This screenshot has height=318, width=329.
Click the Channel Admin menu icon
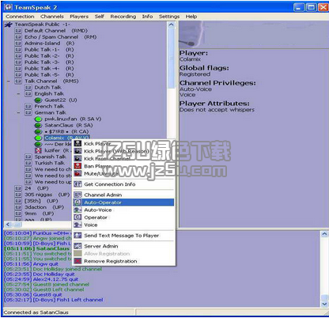[78, 195]
